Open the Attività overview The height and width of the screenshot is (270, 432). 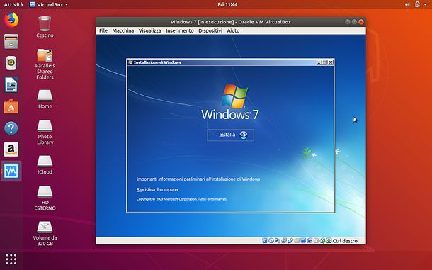coord(13,4)
